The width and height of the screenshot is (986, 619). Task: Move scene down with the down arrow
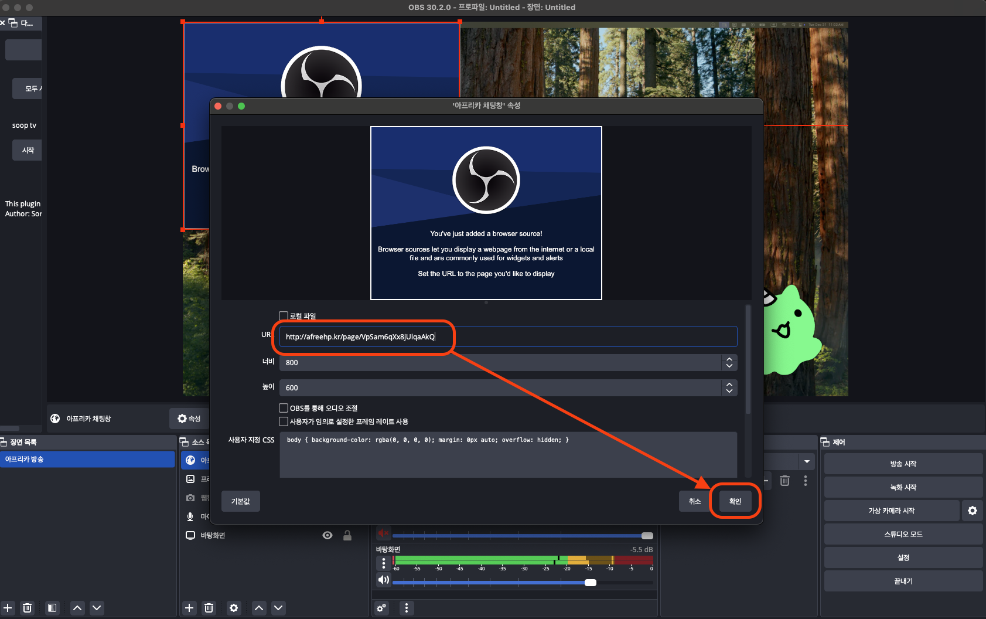(x=97, y=608)
